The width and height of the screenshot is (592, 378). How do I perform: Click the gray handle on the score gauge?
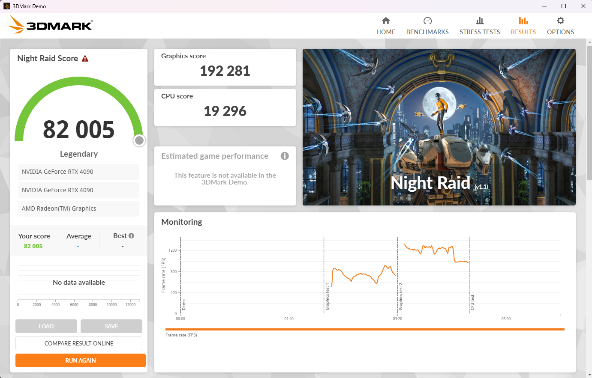(139, 140)
